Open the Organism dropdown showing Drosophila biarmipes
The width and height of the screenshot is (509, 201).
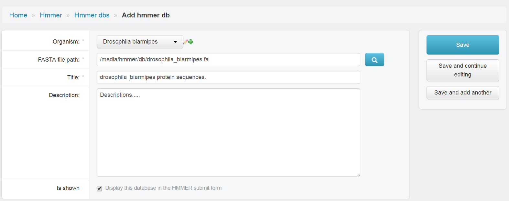click(x=140, y=42)
